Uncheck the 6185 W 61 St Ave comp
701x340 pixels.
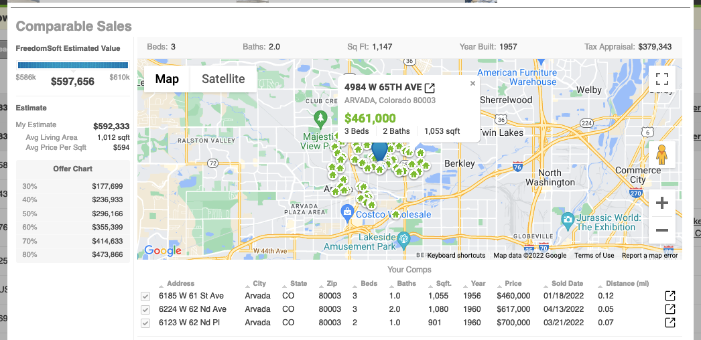pos(145,296)
